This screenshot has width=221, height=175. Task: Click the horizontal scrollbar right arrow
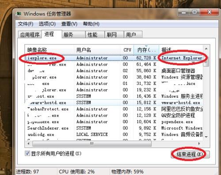(x=199, y=143)
